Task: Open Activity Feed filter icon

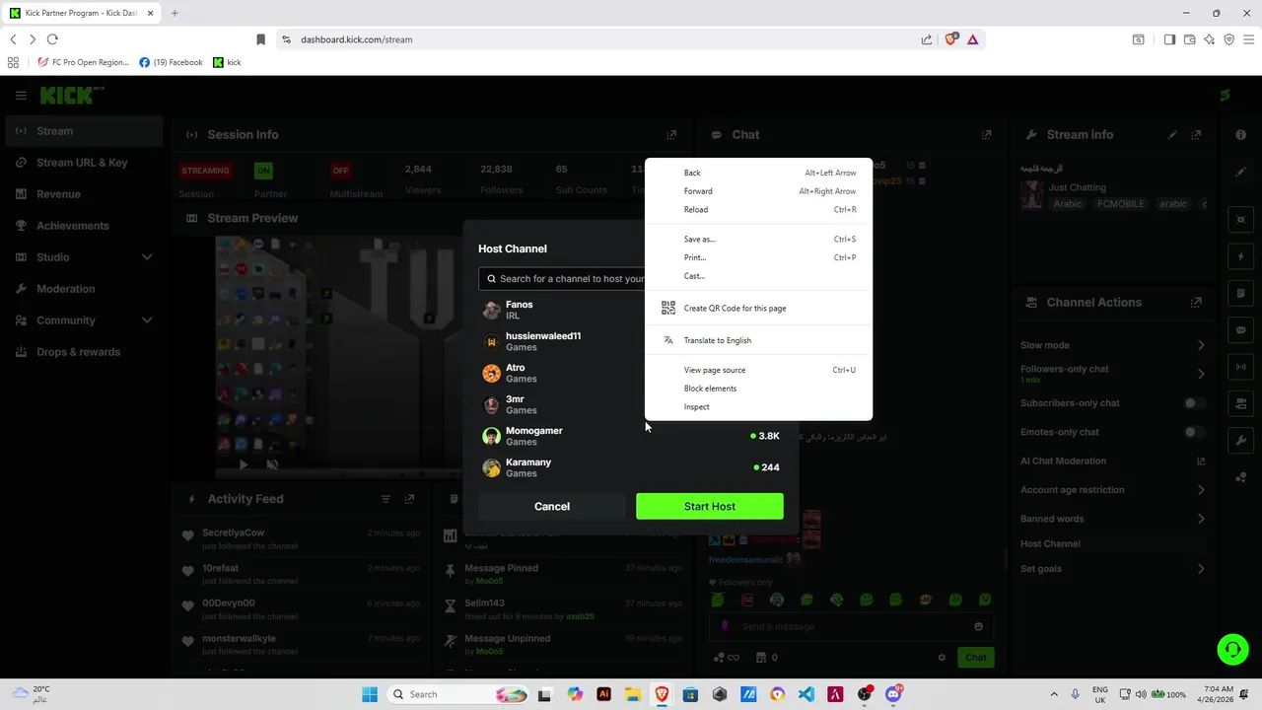Action: coord(386,499)
